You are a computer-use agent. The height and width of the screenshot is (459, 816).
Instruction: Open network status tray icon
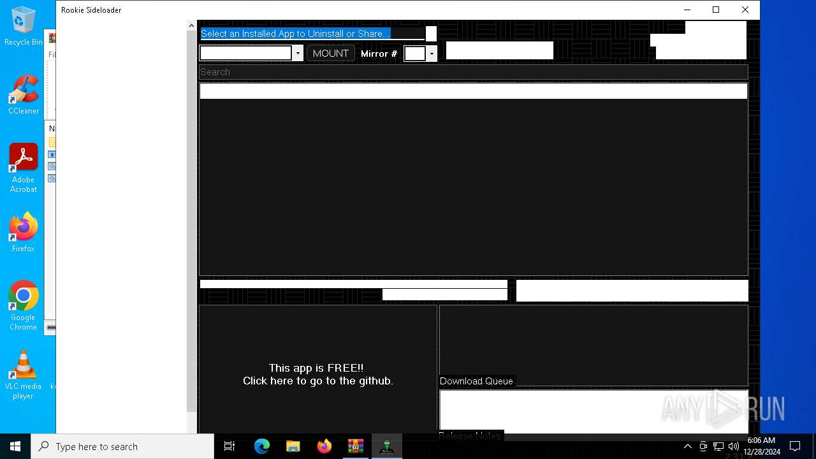[x=718, y=446]
